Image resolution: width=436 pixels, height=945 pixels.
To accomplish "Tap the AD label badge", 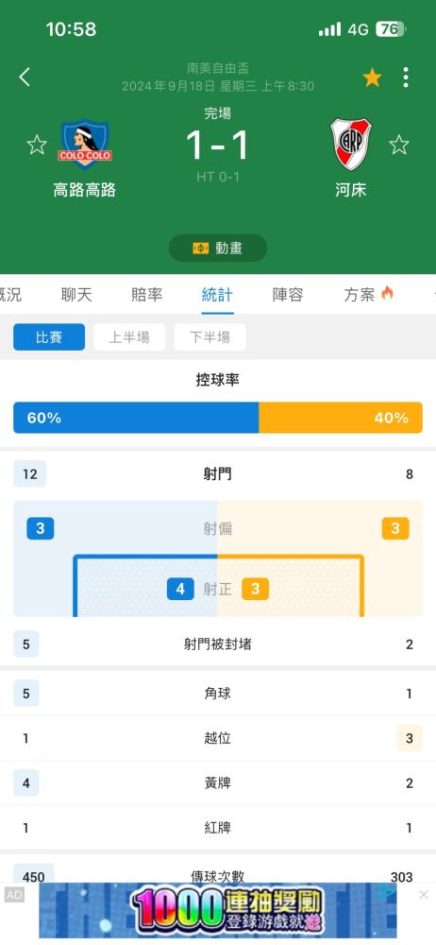I will coord(14,895).
